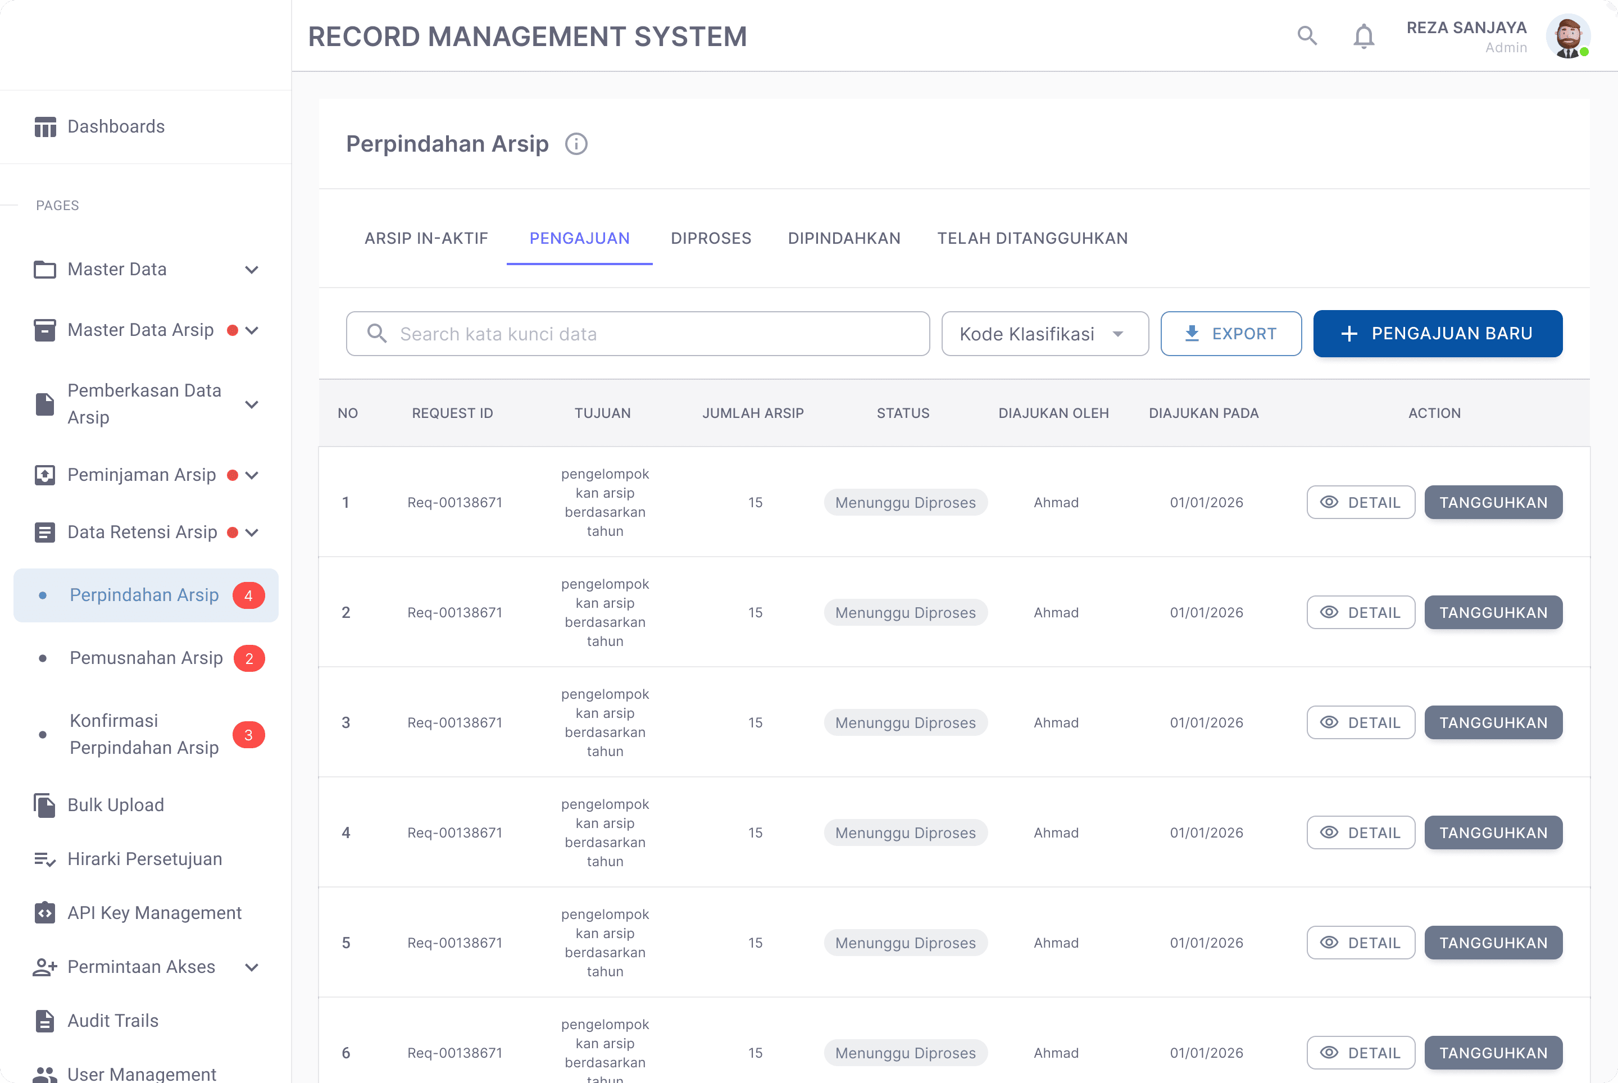Click Menunggu Diproses status in row 5
The image size is (1618, 1083).
[x=905, y=943]
